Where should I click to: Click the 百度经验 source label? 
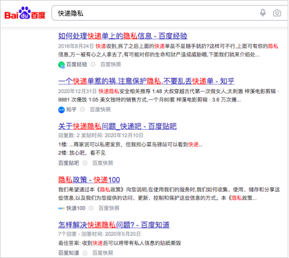click(x=77, y=65)
